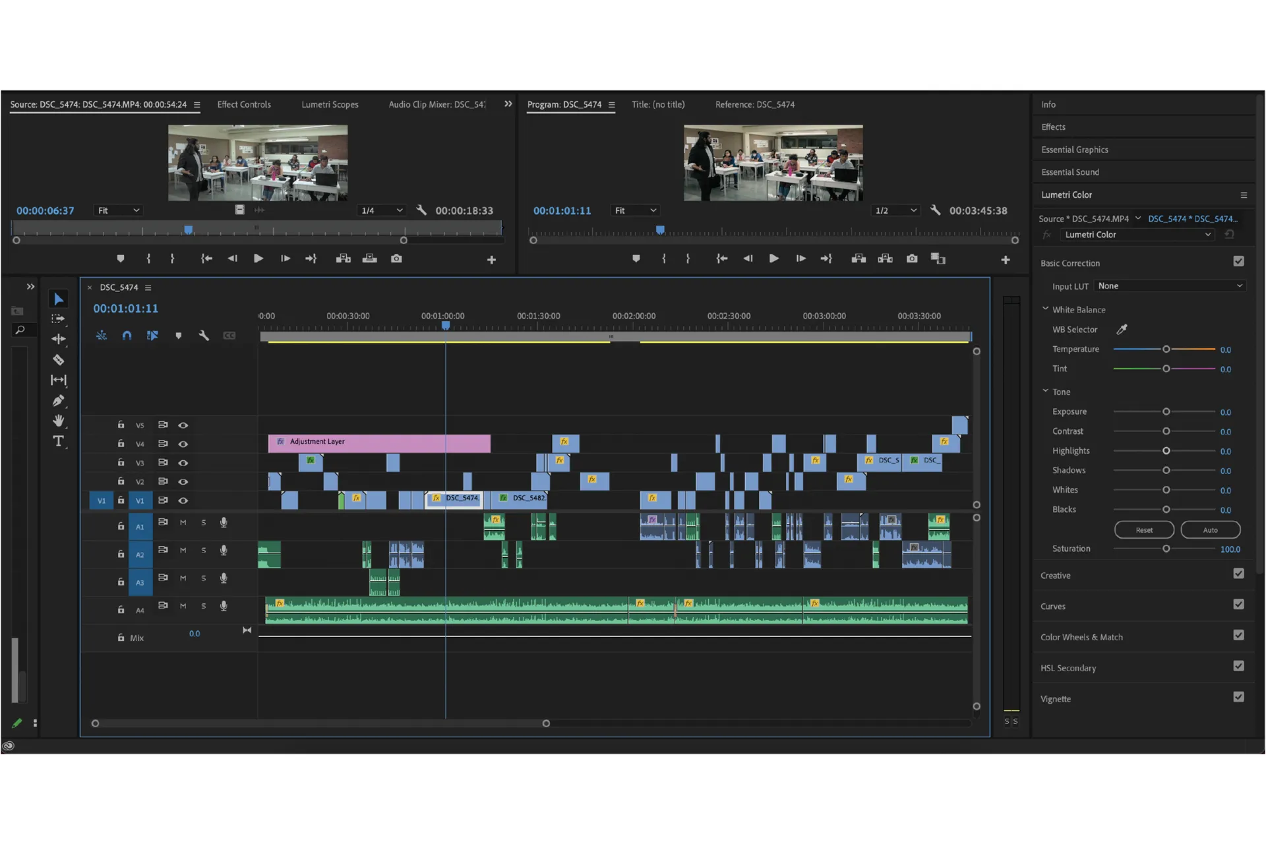Uncheck the Basic Correction checkbox

tap(1238, 262)
